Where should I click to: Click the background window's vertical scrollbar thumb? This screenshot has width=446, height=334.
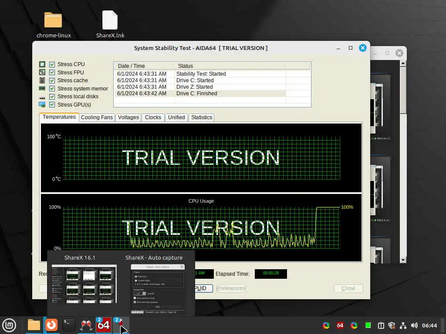[x=403, y=90]
